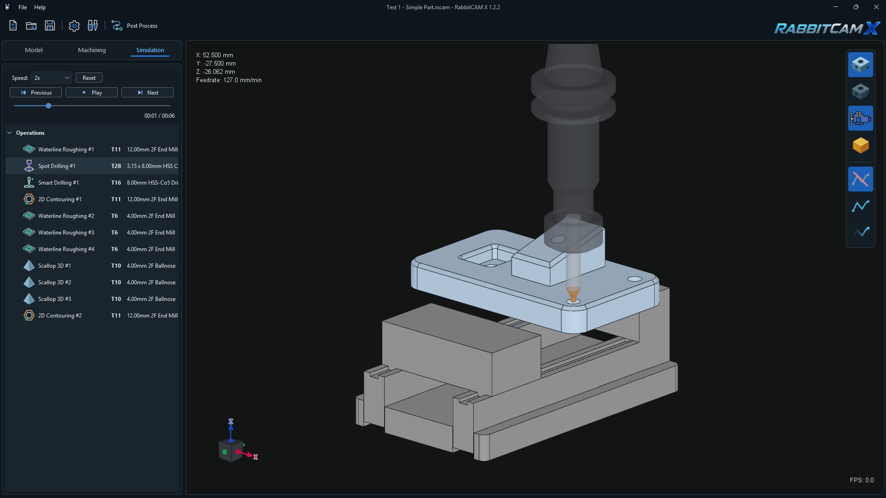
Task: Open a project with the folder icon
Action: 31,25
